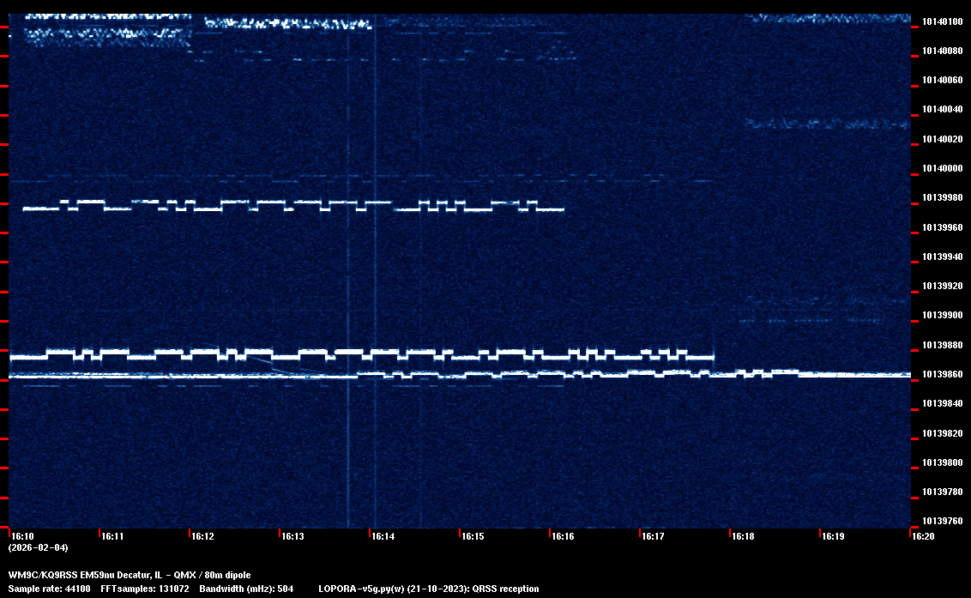Viewport: 971px width, 598px height.
Task: Click the 16:20 time axis label
Action: coord(923,536)
